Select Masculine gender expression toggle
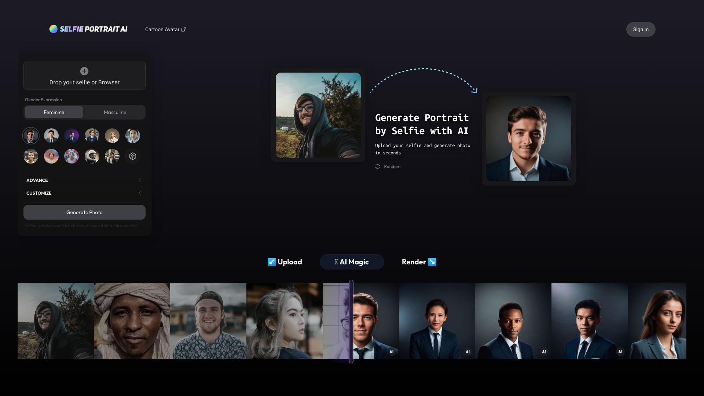The width and height of the screenshot is (704, 396). click(x=115, y=112)
